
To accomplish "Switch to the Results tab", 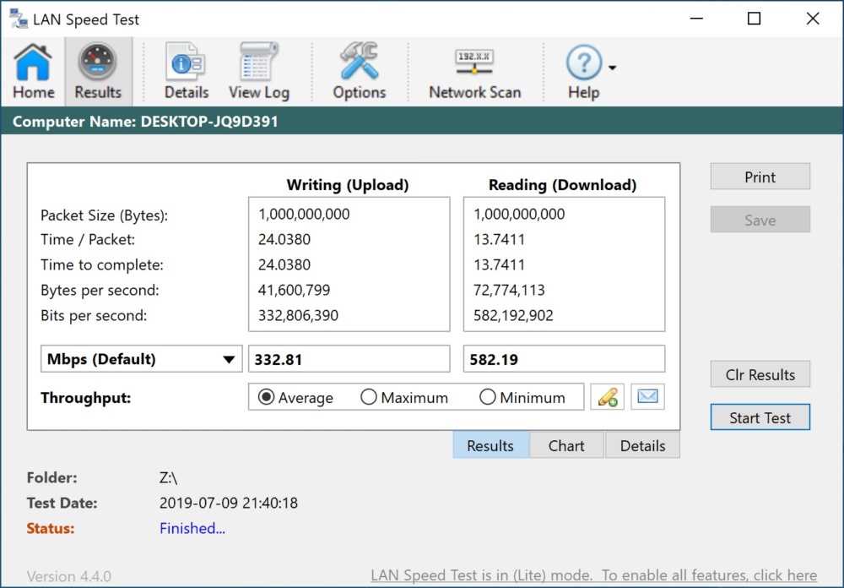I will point(490,445).
